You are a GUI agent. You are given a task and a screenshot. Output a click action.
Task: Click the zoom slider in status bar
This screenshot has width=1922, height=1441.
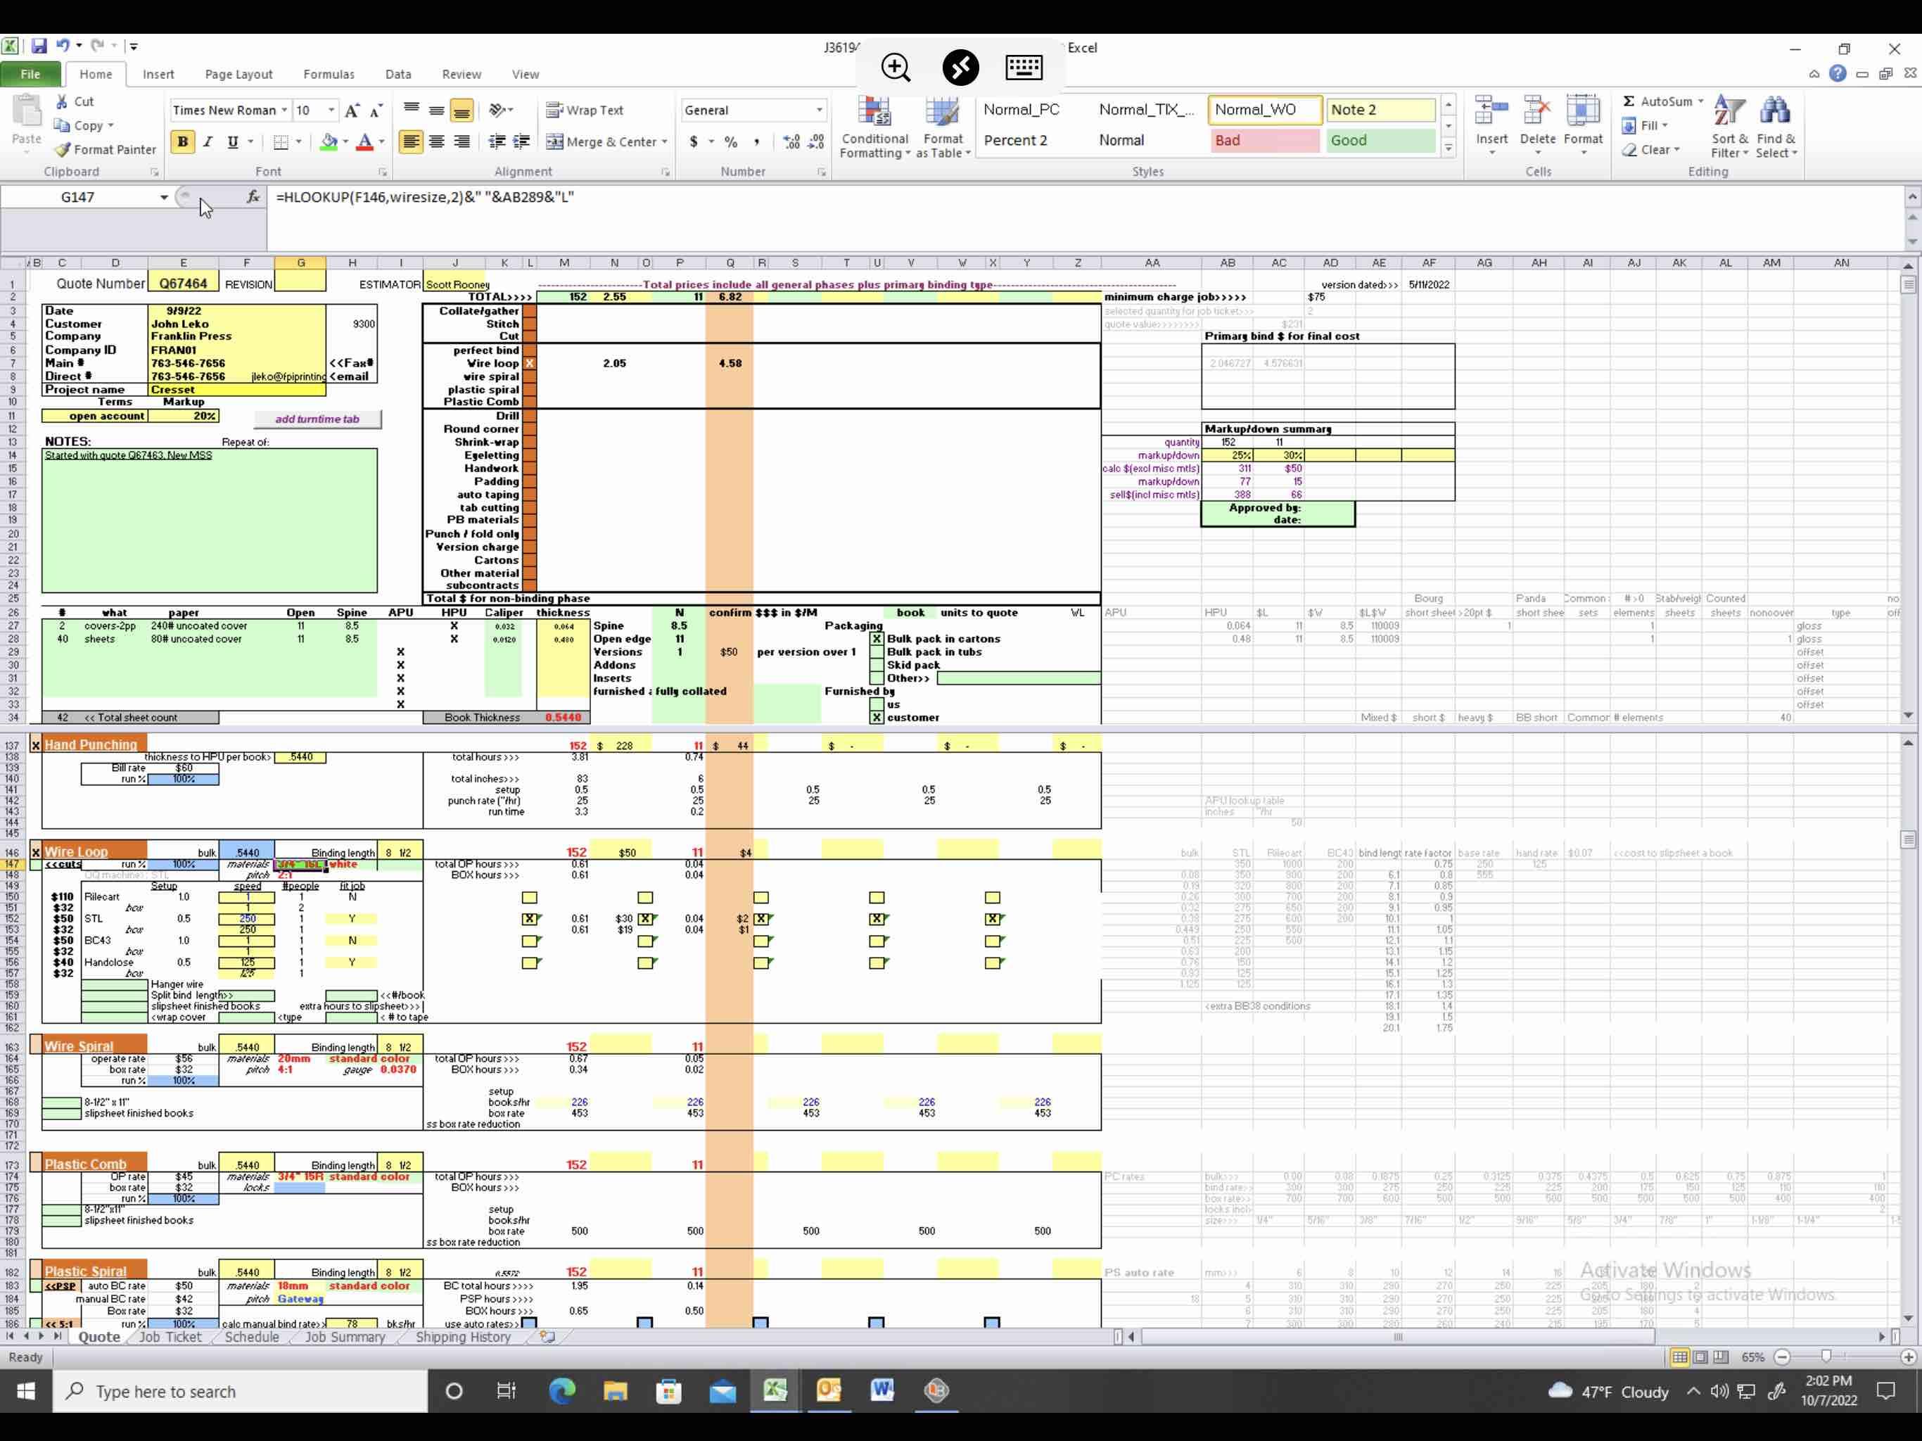point(1826,1357)
